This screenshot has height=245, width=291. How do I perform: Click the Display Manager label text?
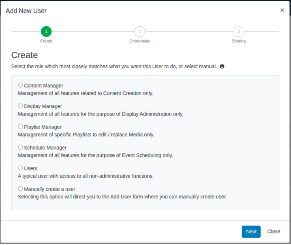pyautogui.click(x=43, y=106)
